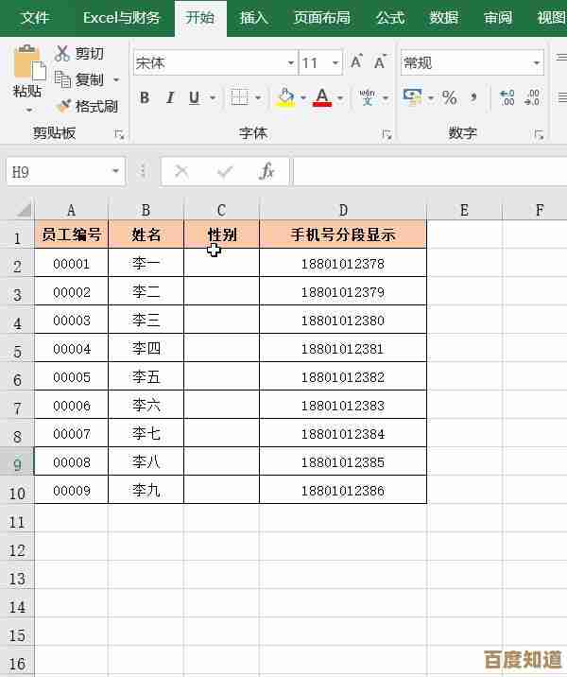Toggle bold formatting

145,97
